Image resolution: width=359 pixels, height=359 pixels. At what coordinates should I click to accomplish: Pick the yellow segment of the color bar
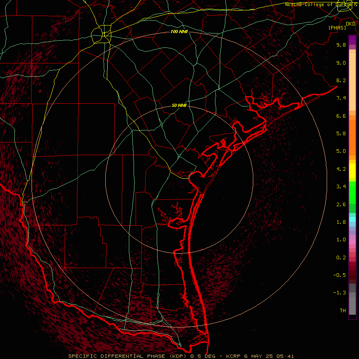point(352,171)
